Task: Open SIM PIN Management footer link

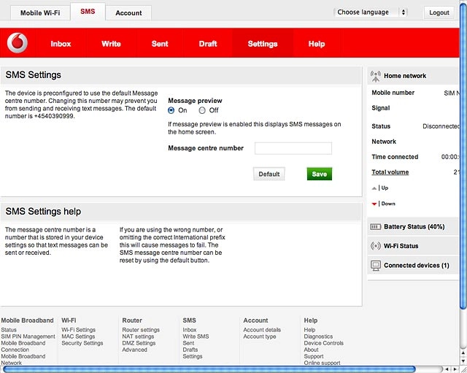Action: point(28,337)
